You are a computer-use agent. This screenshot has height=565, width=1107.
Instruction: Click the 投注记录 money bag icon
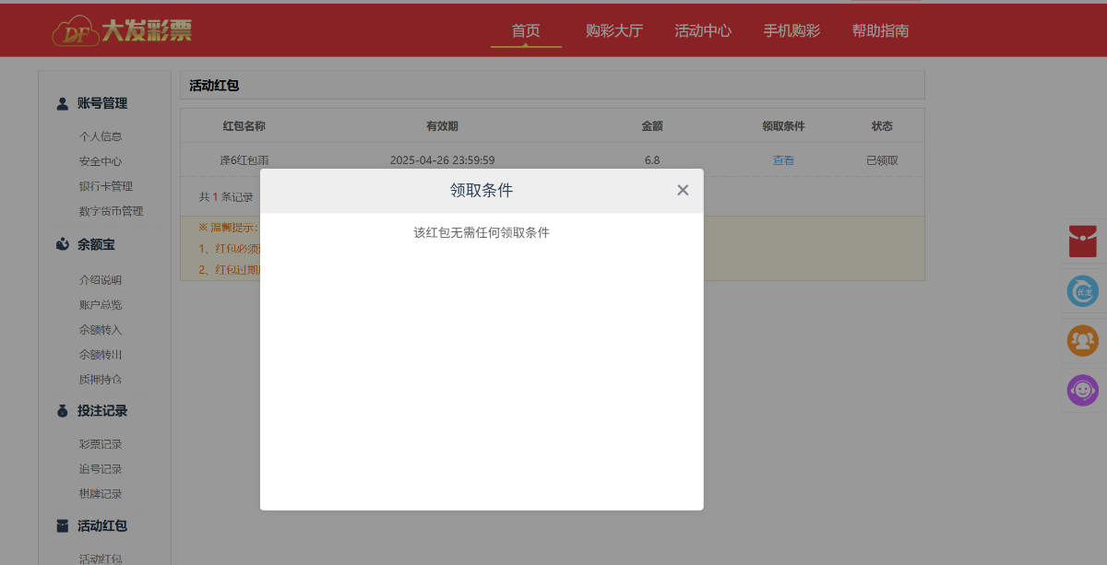pos(63,411)
